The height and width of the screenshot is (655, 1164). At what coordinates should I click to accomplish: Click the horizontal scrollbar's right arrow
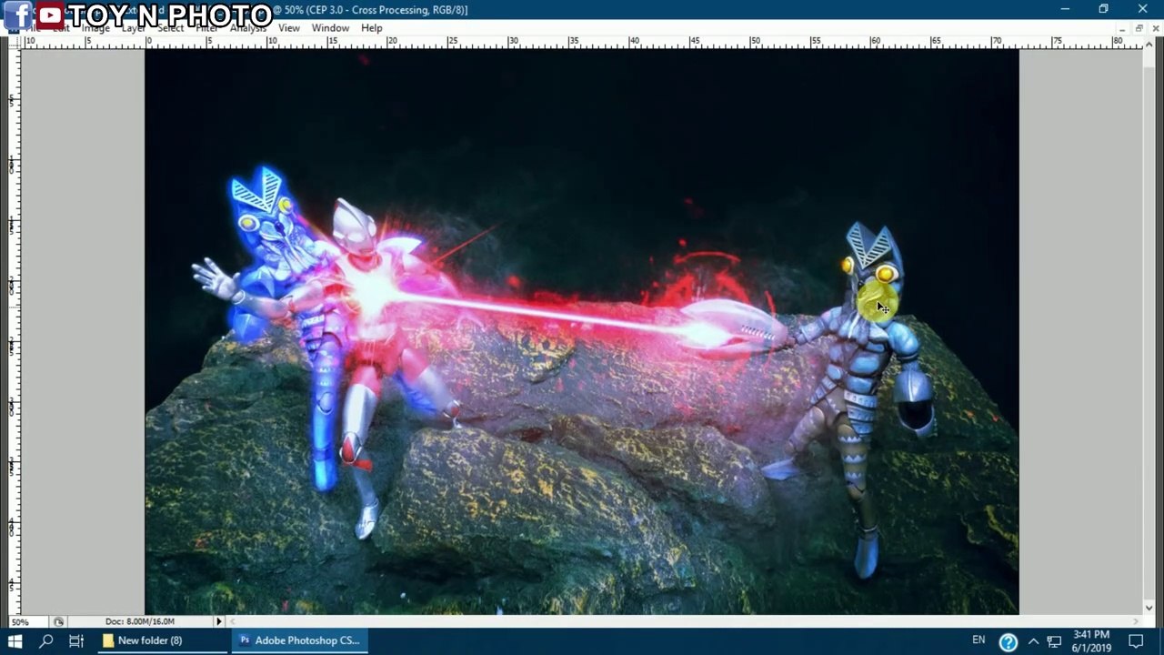pyautogui.click(x=1136, y=621)
